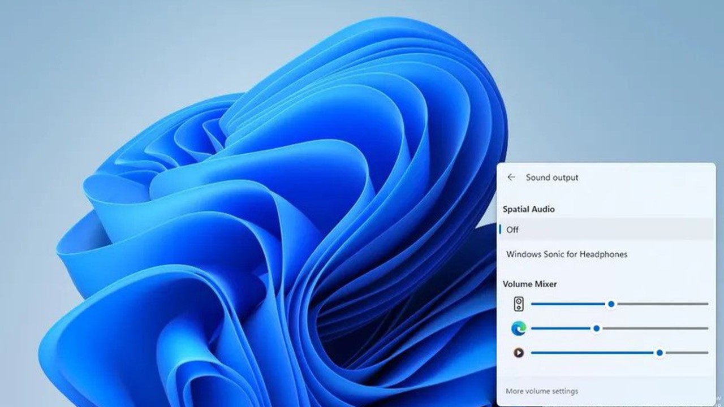This screenshot has height=407, width=724.
Task: Click the Sound output panel title
Action: click(x=552, y=177)
